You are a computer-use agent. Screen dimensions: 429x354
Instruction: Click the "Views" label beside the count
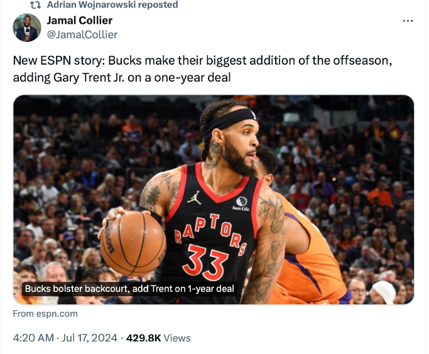177,338
